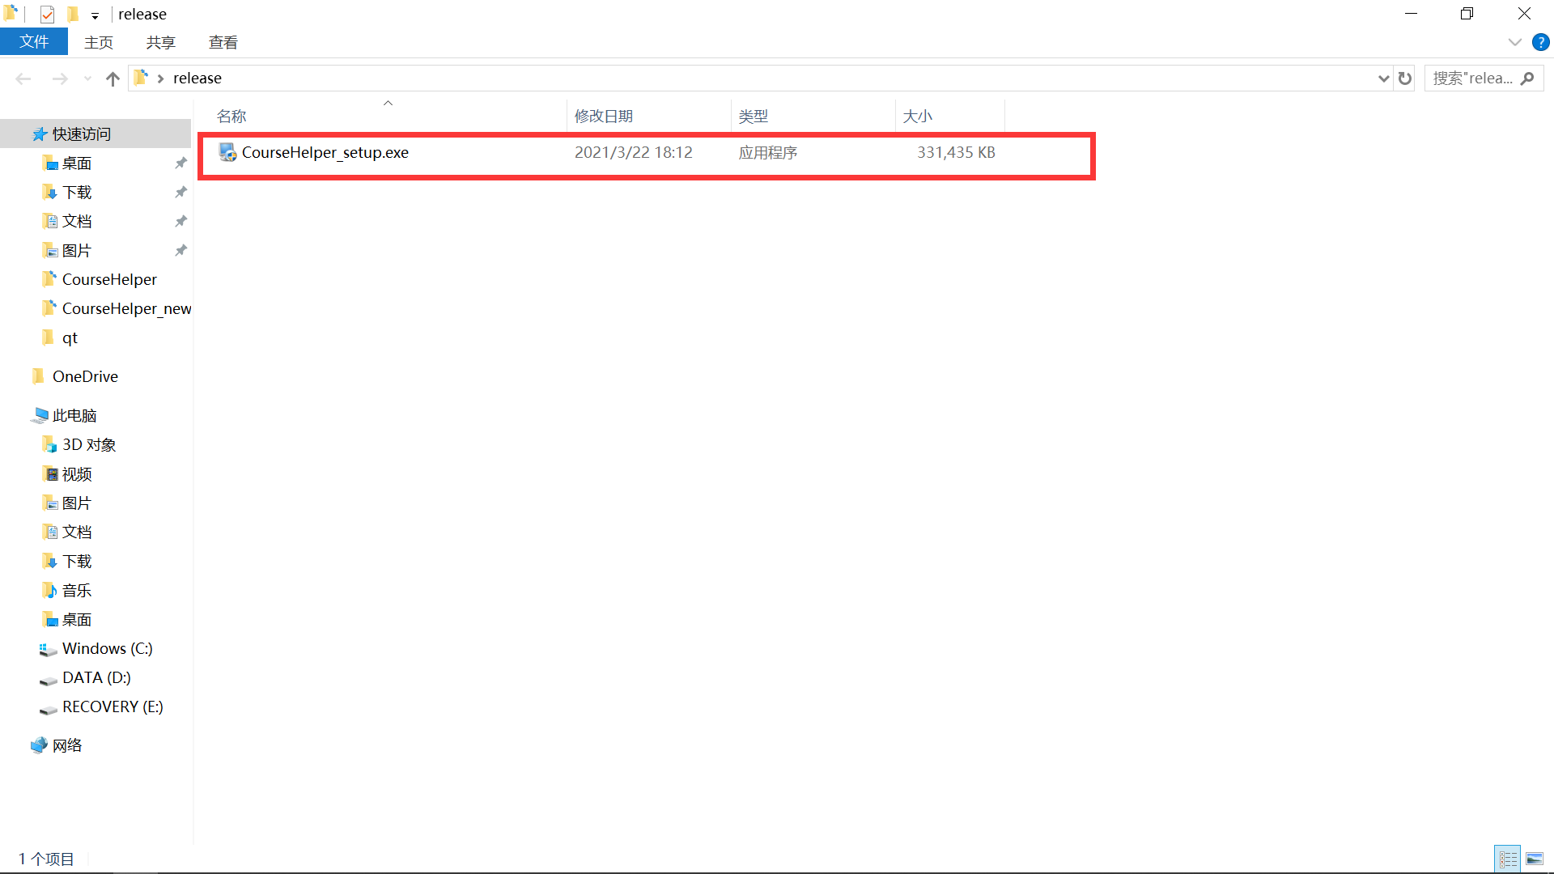Unpin 图片 from quick access
The height and width of the screenshot is (874, 1554).
click(x=180, y=250)
